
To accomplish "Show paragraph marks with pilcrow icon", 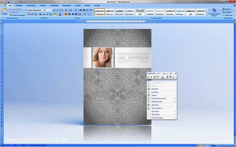I will [x=91, y=10].
